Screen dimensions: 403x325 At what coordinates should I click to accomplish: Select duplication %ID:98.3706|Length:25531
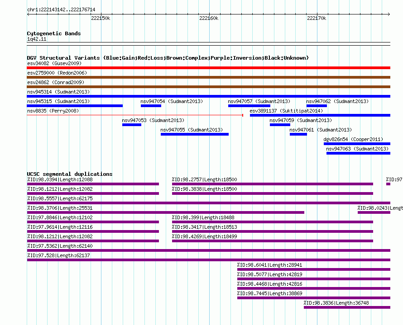pyautogui.click(x=166, y=212)
